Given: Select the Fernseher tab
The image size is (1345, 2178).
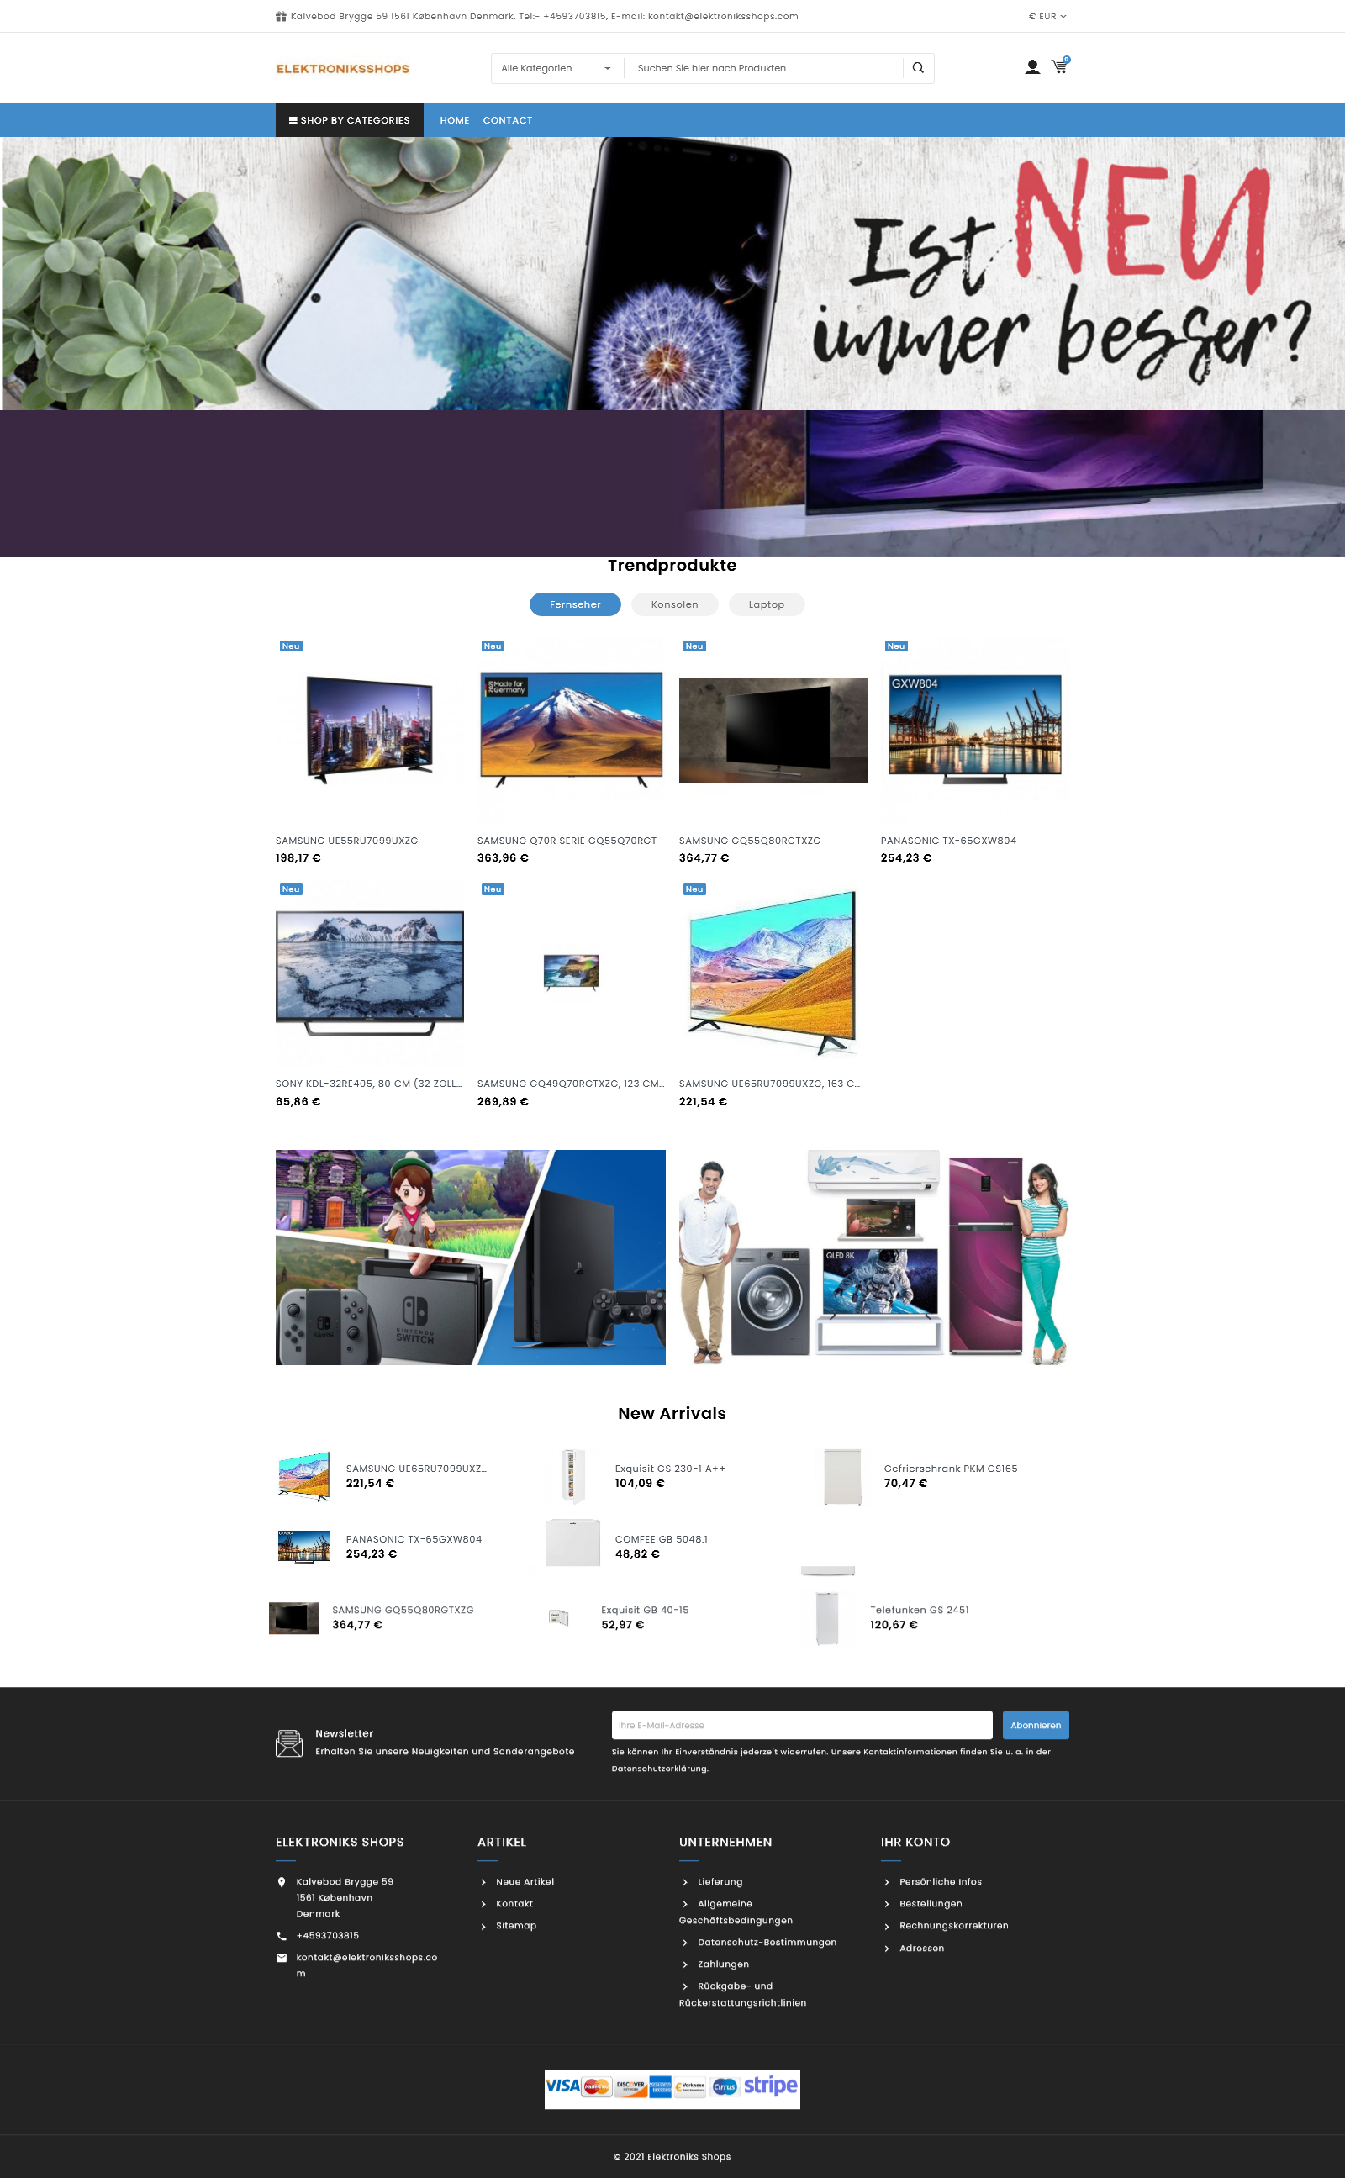Looking at the screenshot, I should 575,604.
